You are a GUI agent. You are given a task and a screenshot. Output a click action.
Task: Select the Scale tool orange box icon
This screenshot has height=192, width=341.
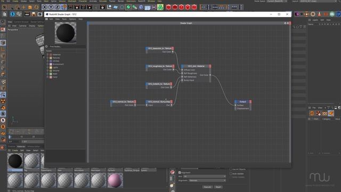(30, 7)
